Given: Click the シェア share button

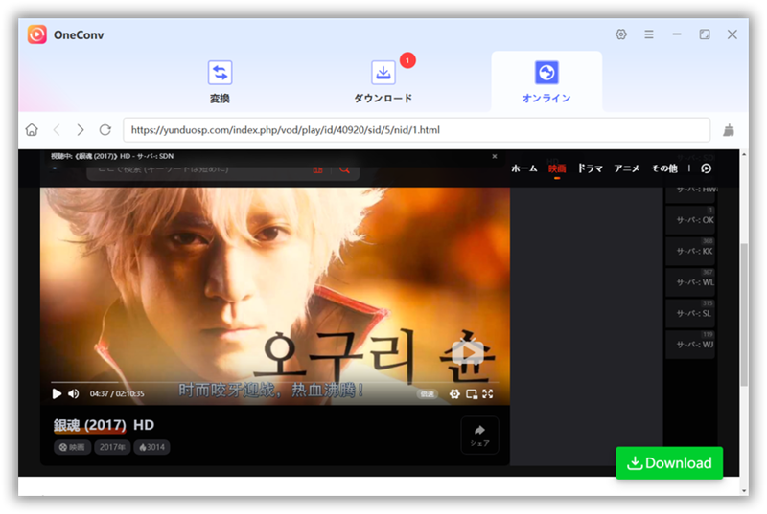Looking at the screenshot, I should coord(480,435).
